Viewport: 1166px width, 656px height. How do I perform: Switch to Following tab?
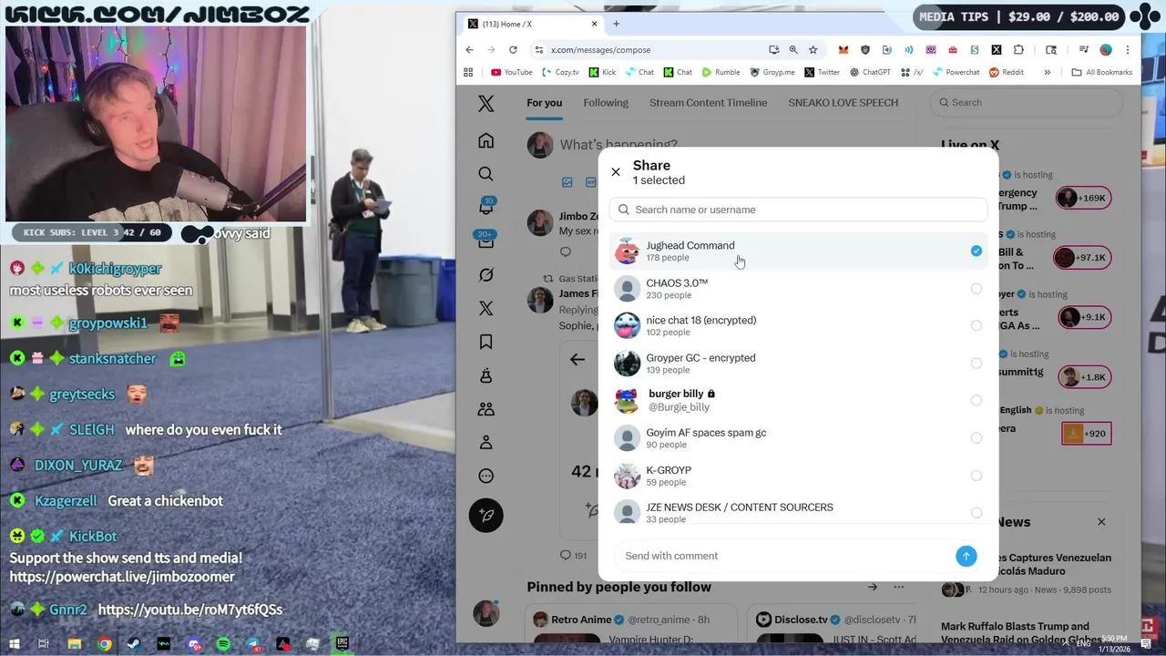606,103
